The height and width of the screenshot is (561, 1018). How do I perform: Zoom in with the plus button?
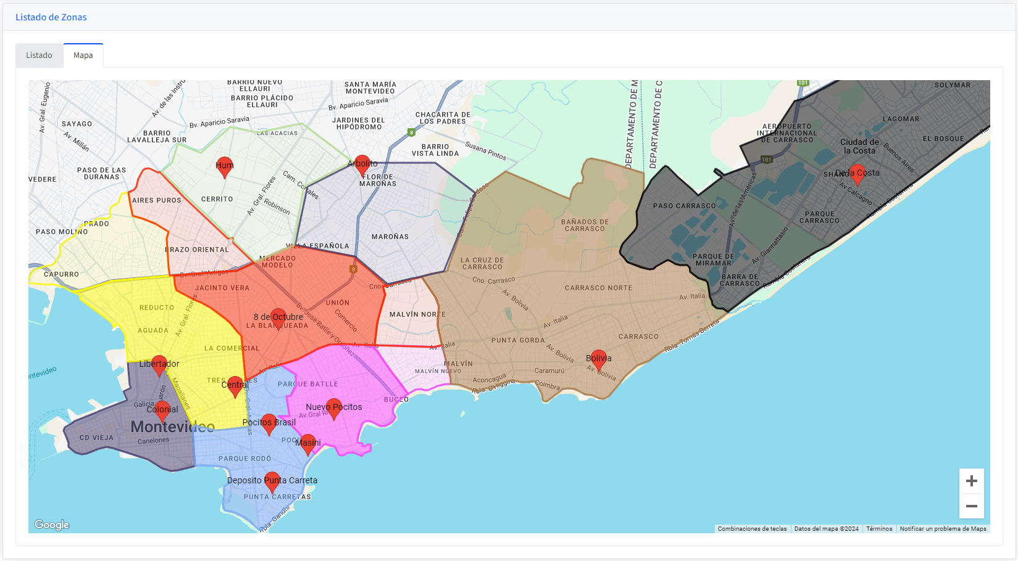(971, 481)
